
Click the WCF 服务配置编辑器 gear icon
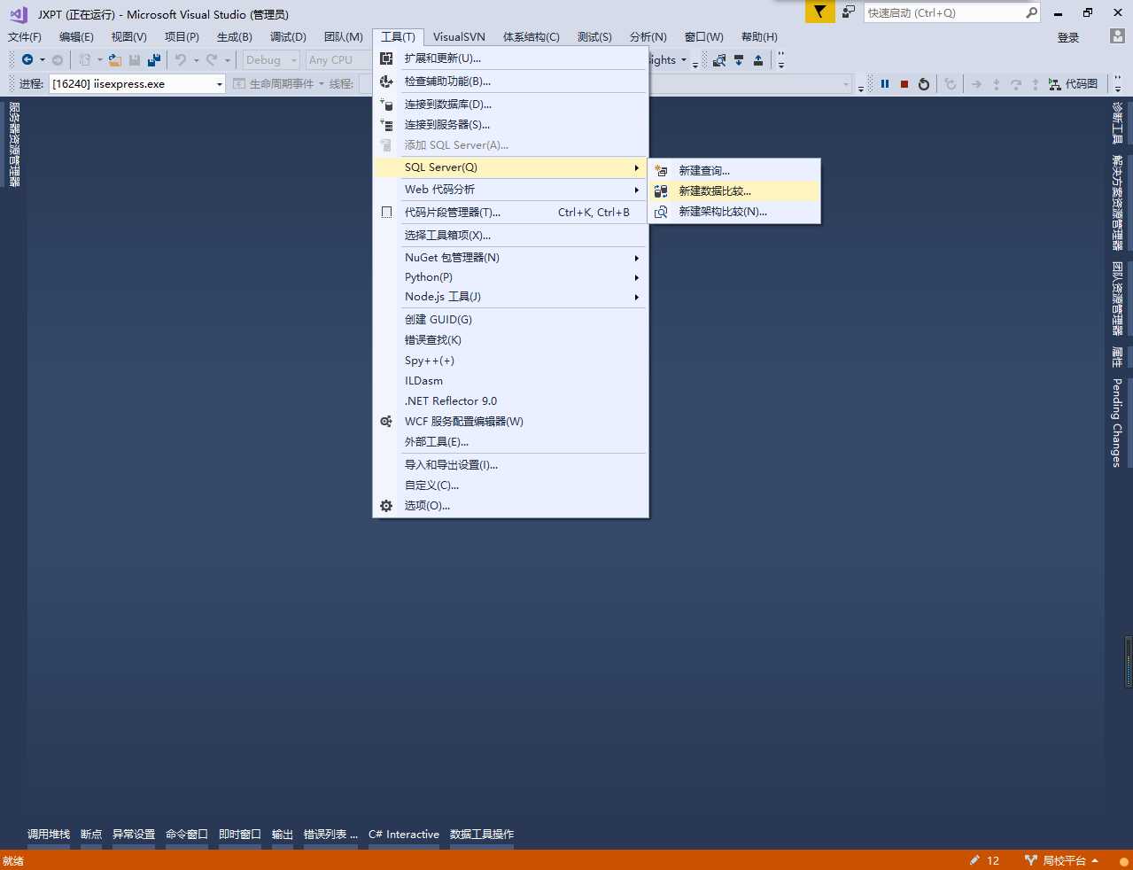pos(386,422)
